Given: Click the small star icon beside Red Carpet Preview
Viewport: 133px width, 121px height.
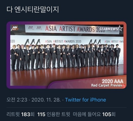Looking at the screenshot, I should coord(124,86).
